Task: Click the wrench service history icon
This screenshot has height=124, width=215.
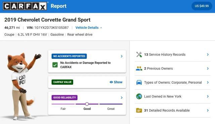Action: pyautogui.click(x=139, y=54)
